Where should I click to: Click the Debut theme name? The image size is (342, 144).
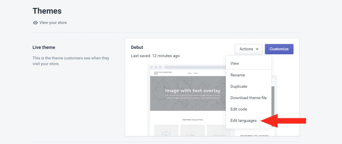click(137, 47)
